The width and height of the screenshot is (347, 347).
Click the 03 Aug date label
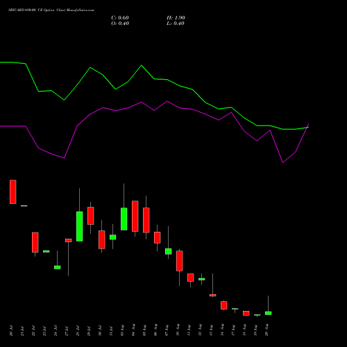(122, 330)
